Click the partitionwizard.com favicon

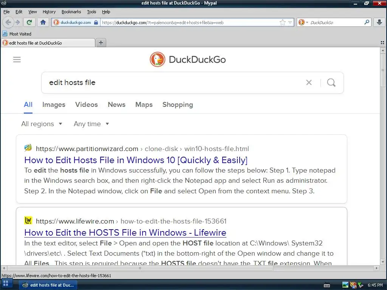pyautogui.click(x=28, y=148)
